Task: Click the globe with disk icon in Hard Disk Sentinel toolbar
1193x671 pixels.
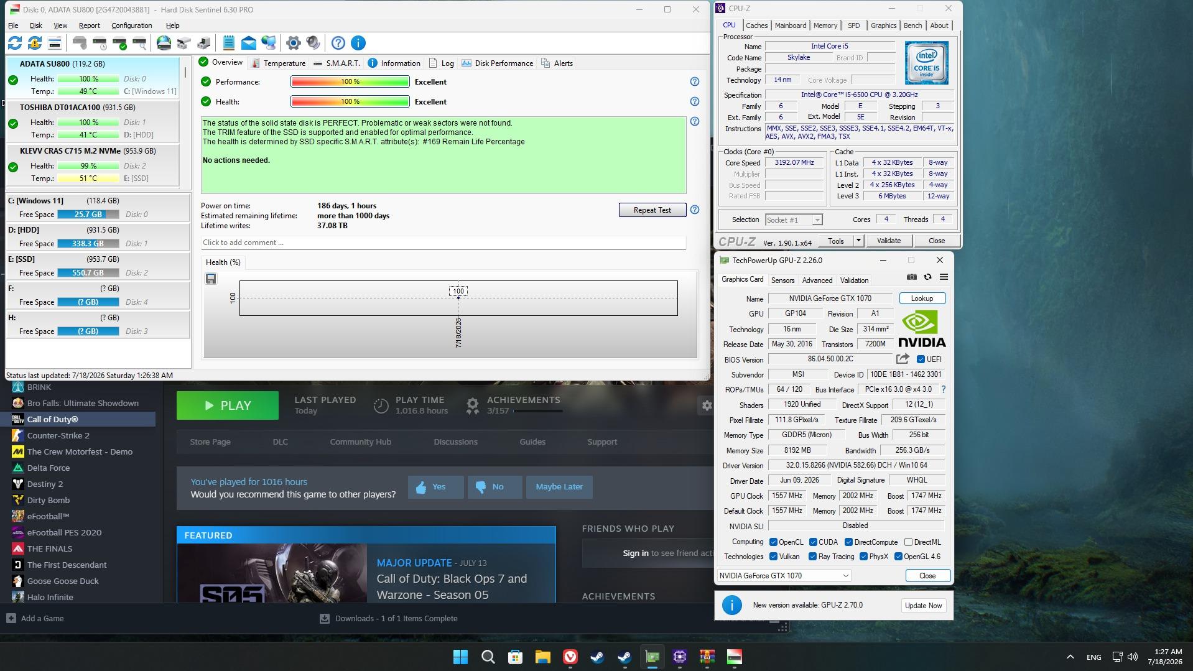Action: [x=164, y=43]
